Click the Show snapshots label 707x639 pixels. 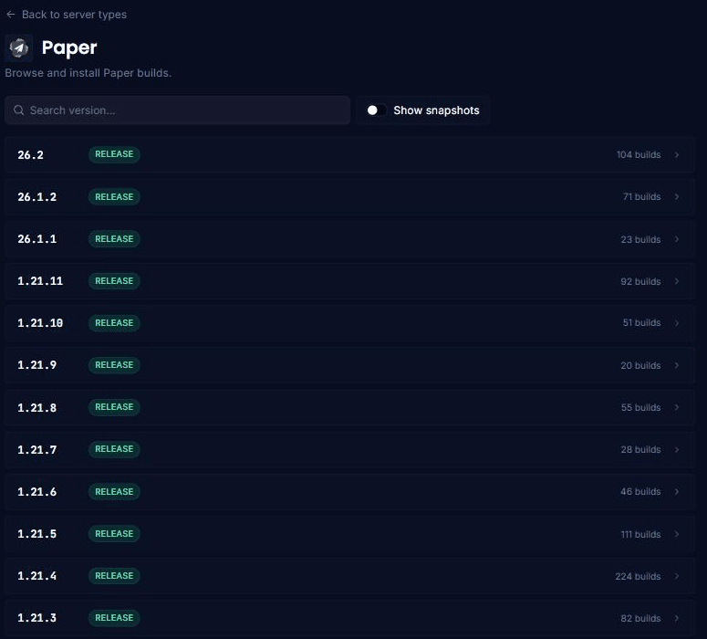click(x=436, y=110)
